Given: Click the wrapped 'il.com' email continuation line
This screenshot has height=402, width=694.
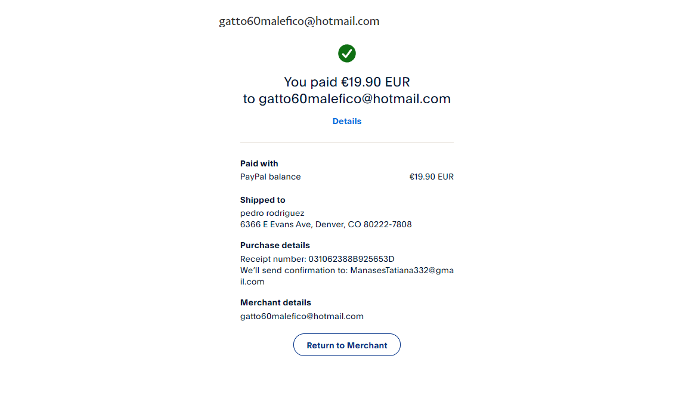Looking at the screenshot, I should [252, 282].
